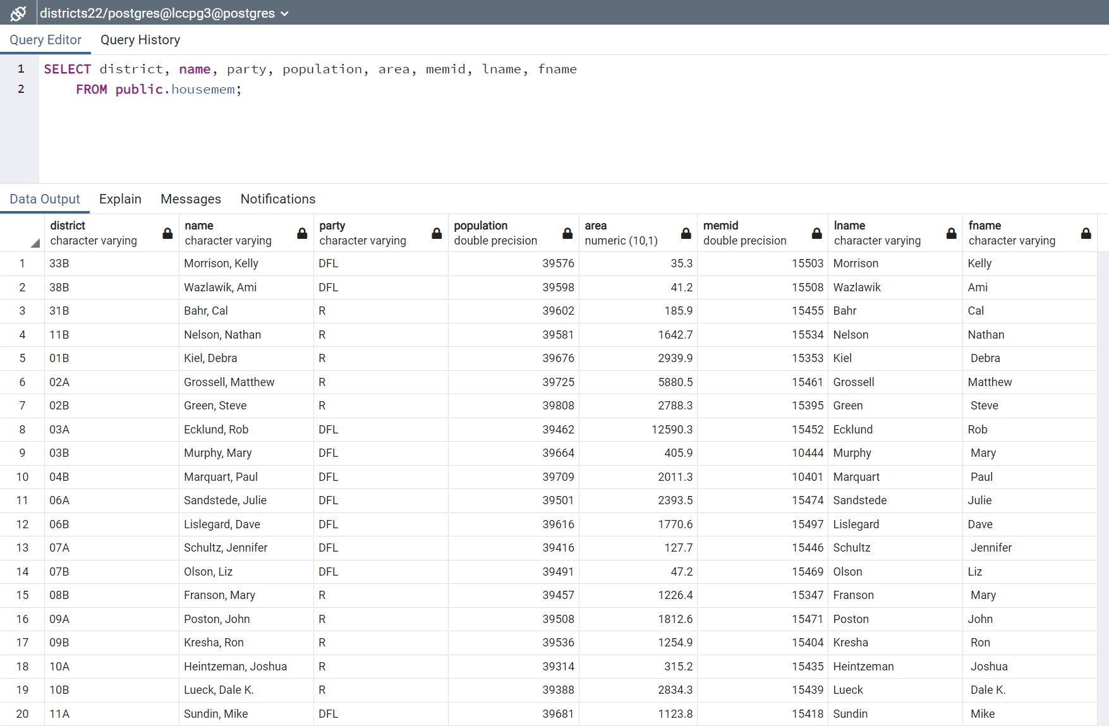The width and height of the screenshot is (1109, 726).
Task: Click the lock icon in memid column
Action: click(816, 234)
